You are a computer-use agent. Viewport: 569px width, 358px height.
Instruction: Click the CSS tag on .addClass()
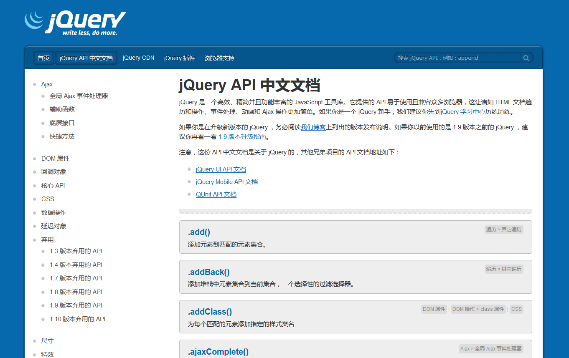[x=517, y=309]
